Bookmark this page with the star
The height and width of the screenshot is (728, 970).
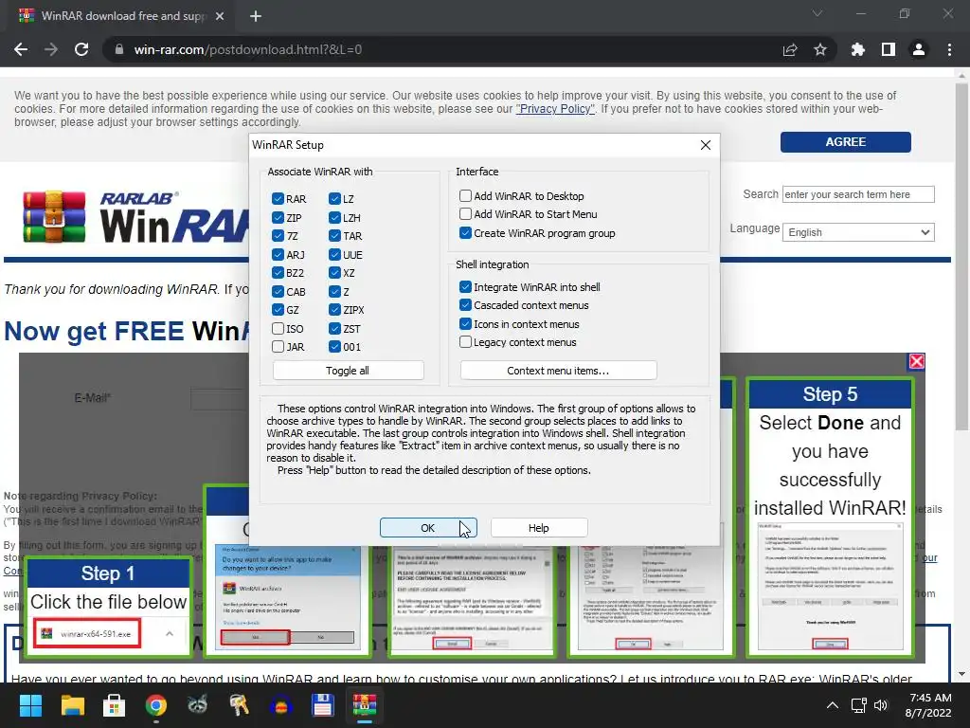(x=820, y=49)
